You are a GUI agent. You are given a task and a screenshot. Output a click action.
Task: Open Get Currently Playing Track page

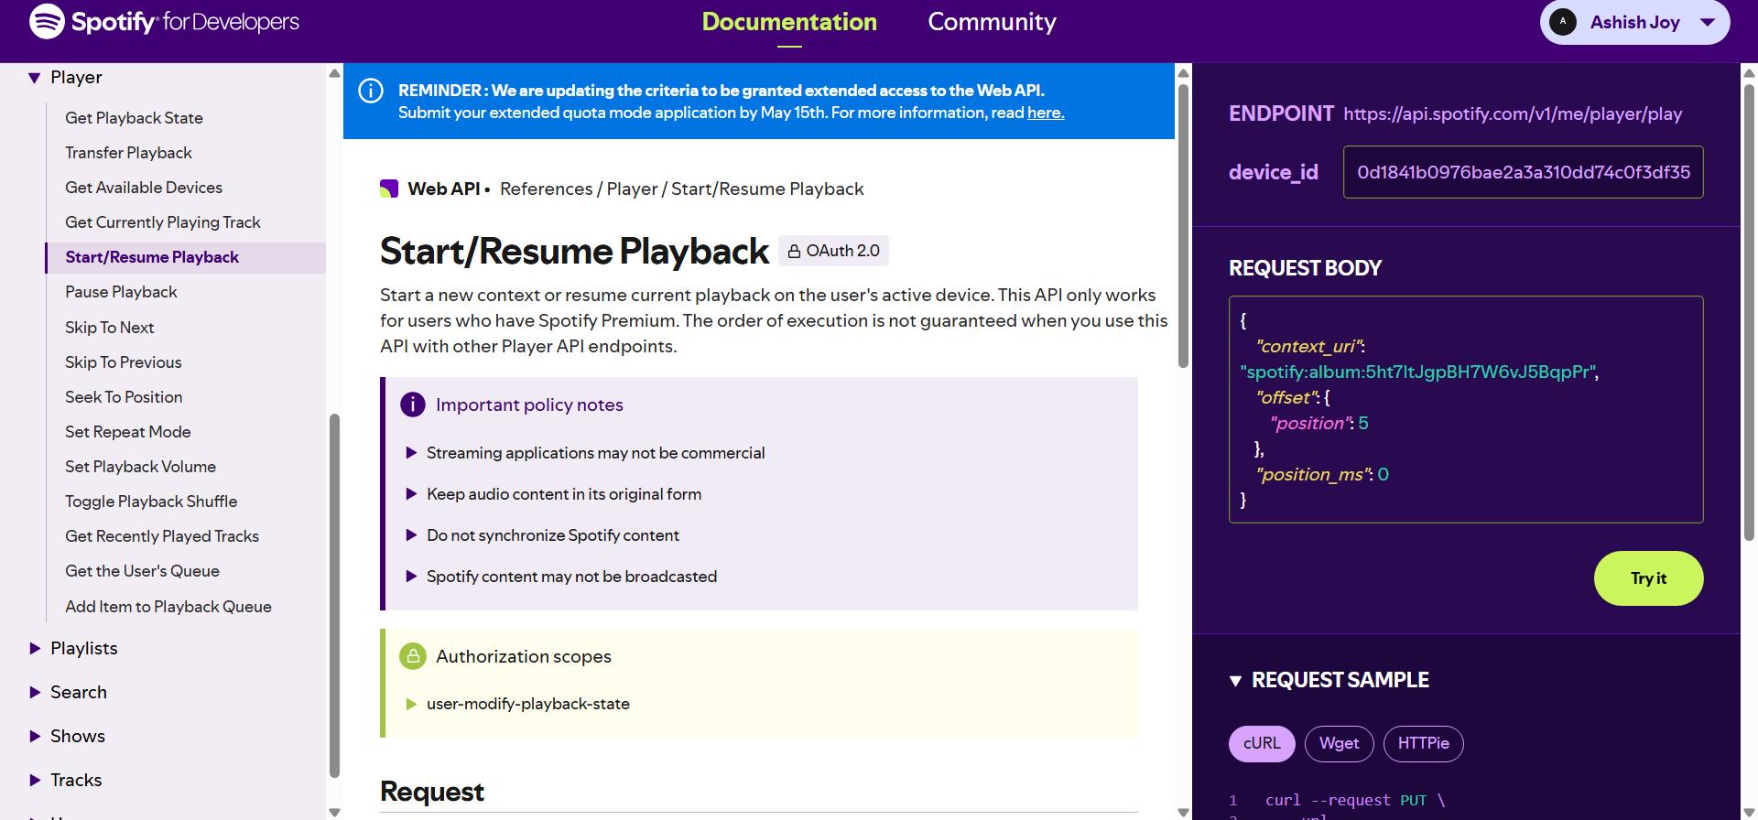pos(163,222)
